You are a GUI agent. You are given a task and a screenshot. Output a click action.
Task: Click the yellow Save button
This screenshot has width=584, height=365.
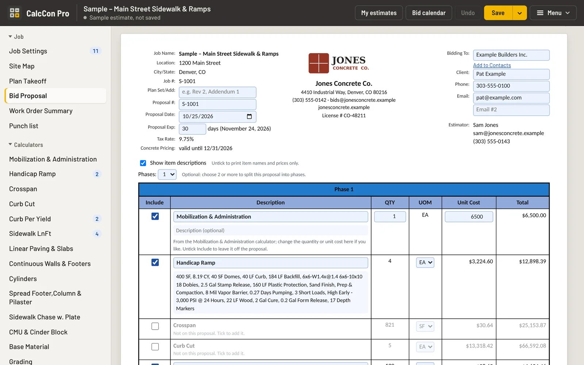[498, 13]
